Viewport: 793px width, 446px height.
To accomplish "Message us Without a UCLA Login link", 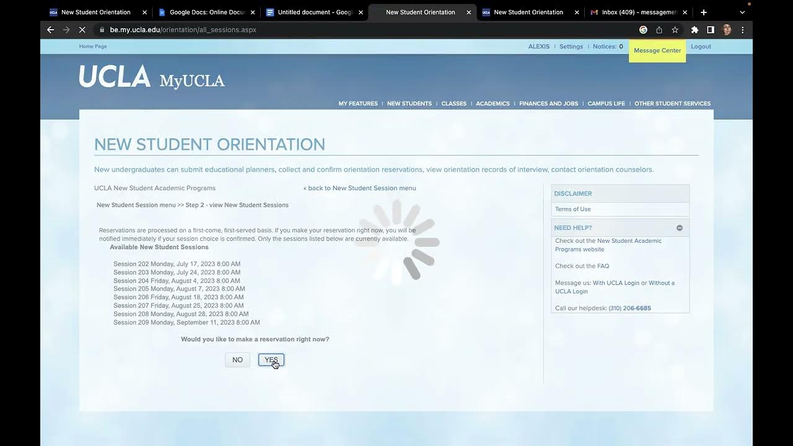I will (615, 287).
